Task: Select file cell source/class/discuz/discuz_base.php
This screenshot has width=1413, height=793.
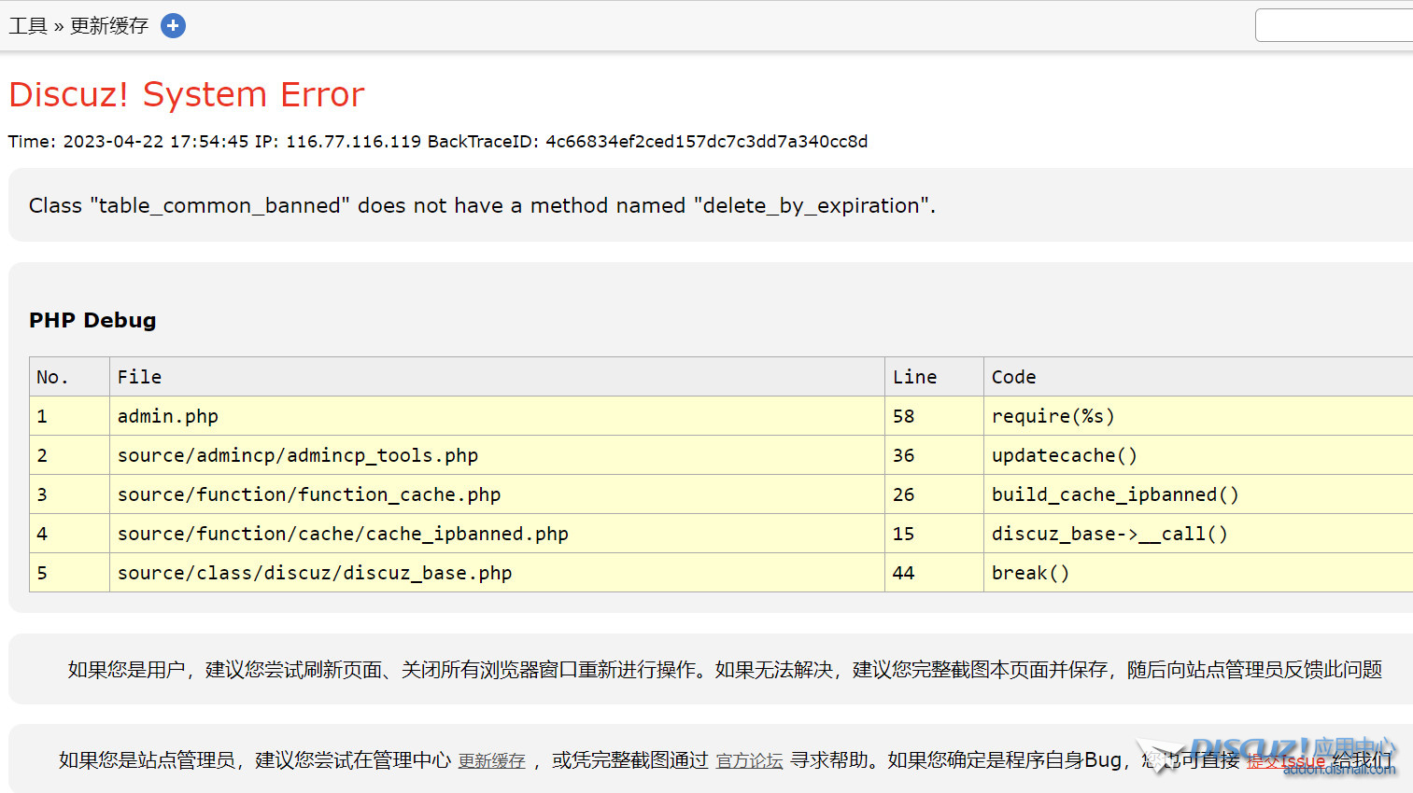Action: point(498,573)
